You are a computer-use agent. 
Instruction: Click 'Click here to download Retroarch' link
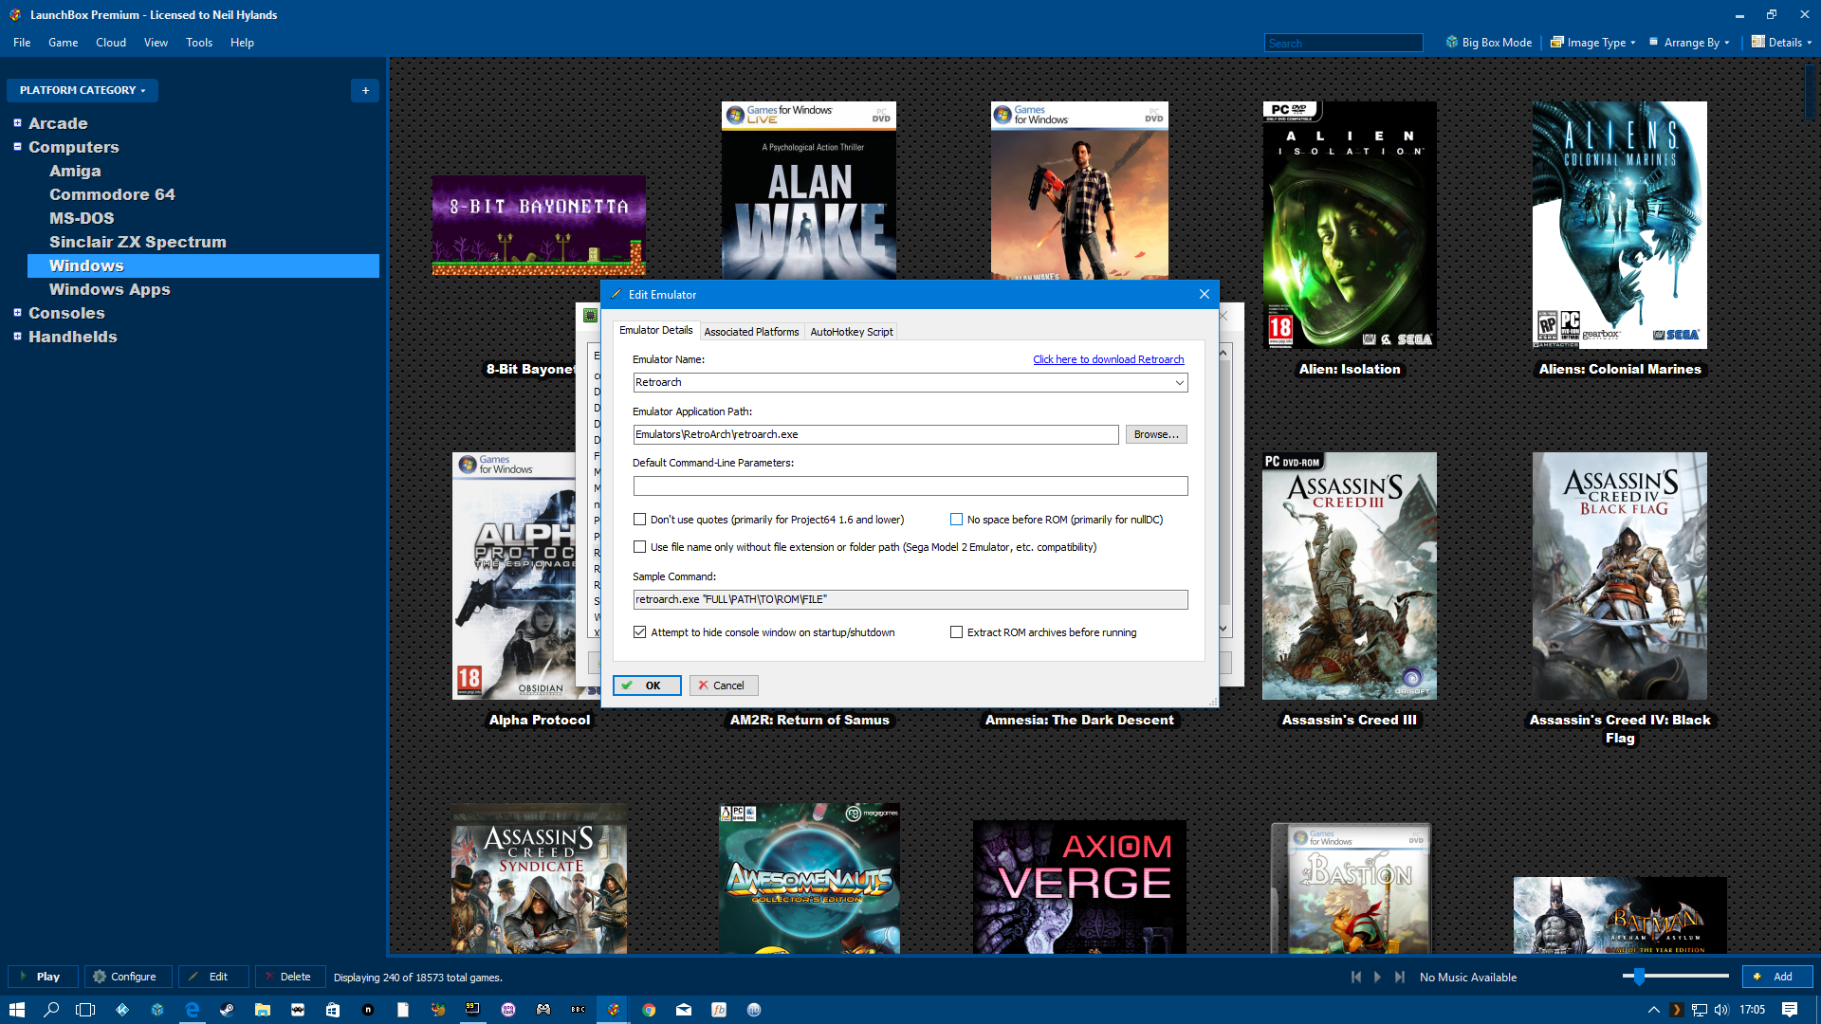click(1108, 359)
